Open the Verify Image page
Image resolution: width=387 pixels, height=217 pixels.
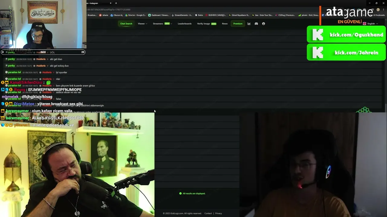click(x=207, y=24)
